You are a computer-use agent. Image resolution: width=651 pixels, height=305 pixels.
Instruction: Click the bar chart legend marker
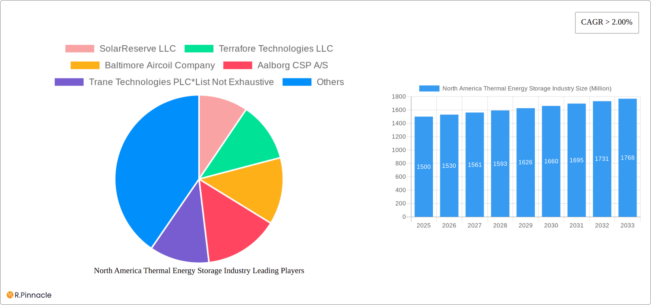[429, 88]
